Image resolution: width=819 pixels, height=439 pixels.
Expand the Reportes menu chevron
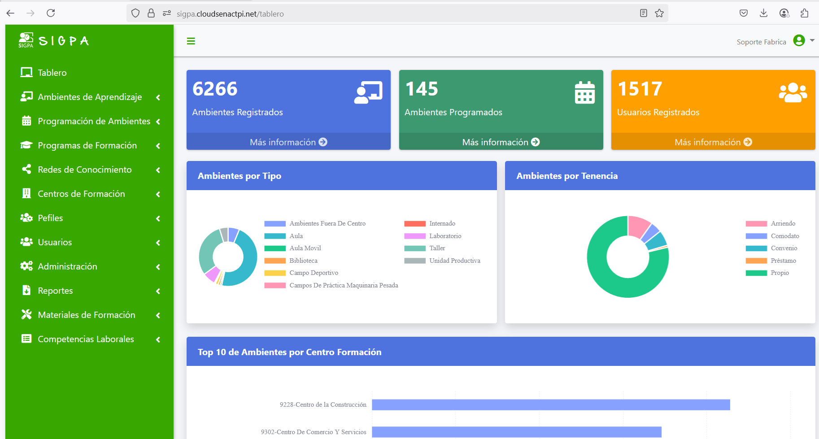[158, 291]
